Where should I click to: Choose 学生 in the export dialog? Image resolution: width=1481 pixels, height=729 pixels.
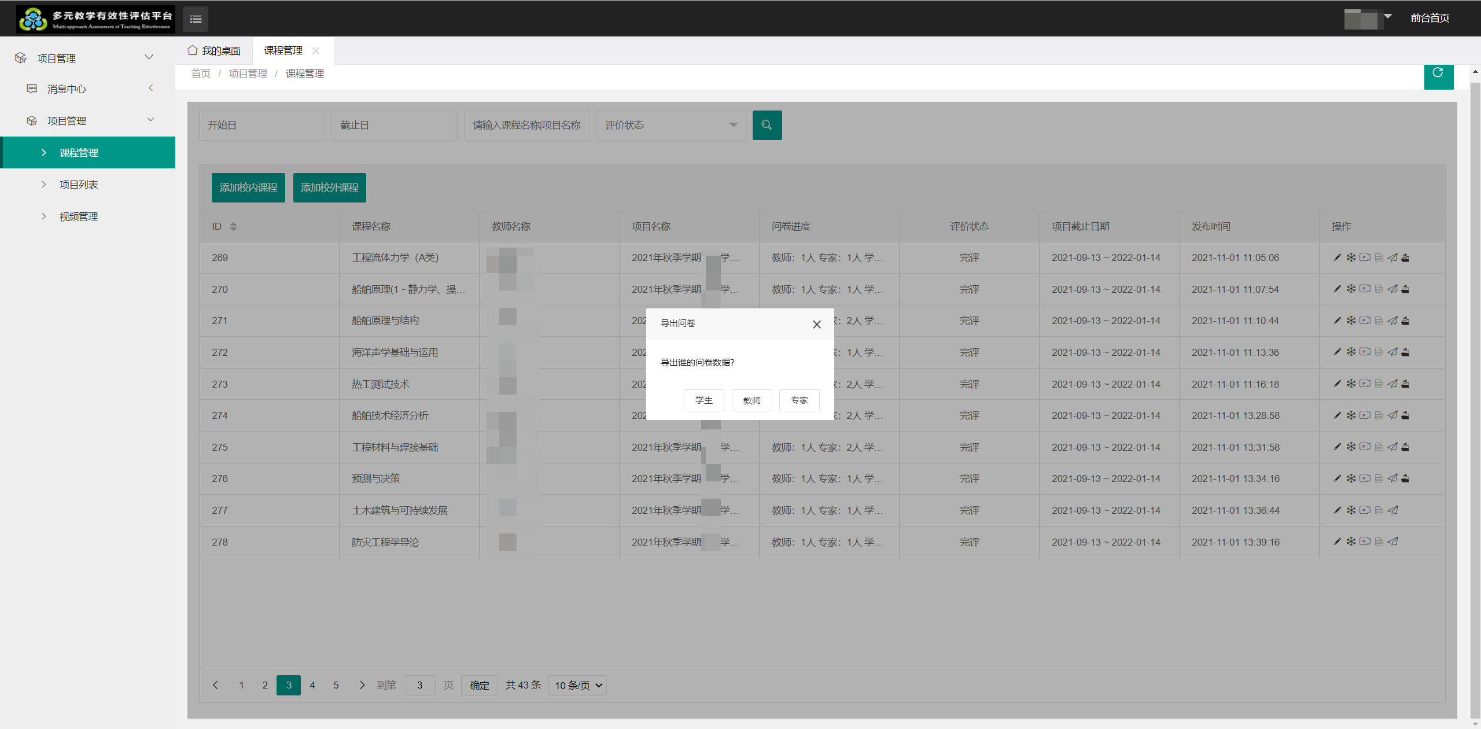(x=703, y=400)
